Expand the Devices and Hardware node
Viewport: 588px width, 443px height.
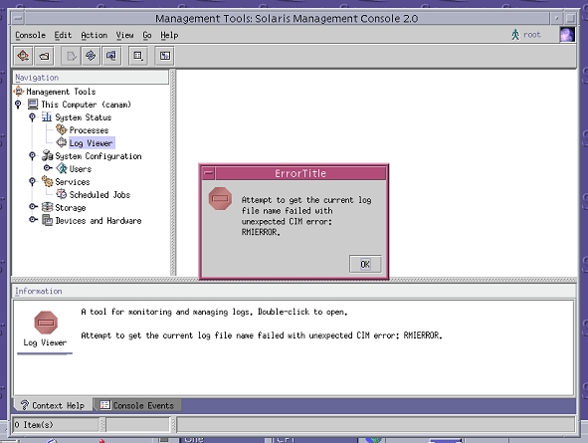[x=33, y=220]
